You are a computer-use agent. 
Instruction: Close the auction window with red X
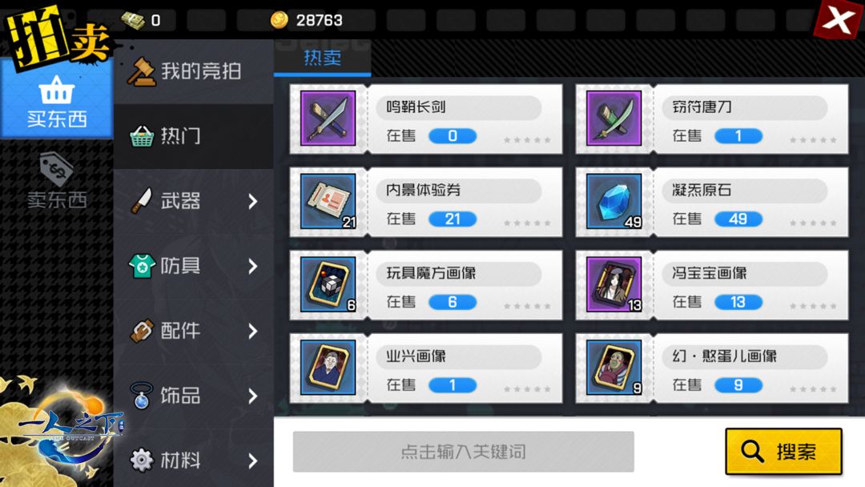838,20
